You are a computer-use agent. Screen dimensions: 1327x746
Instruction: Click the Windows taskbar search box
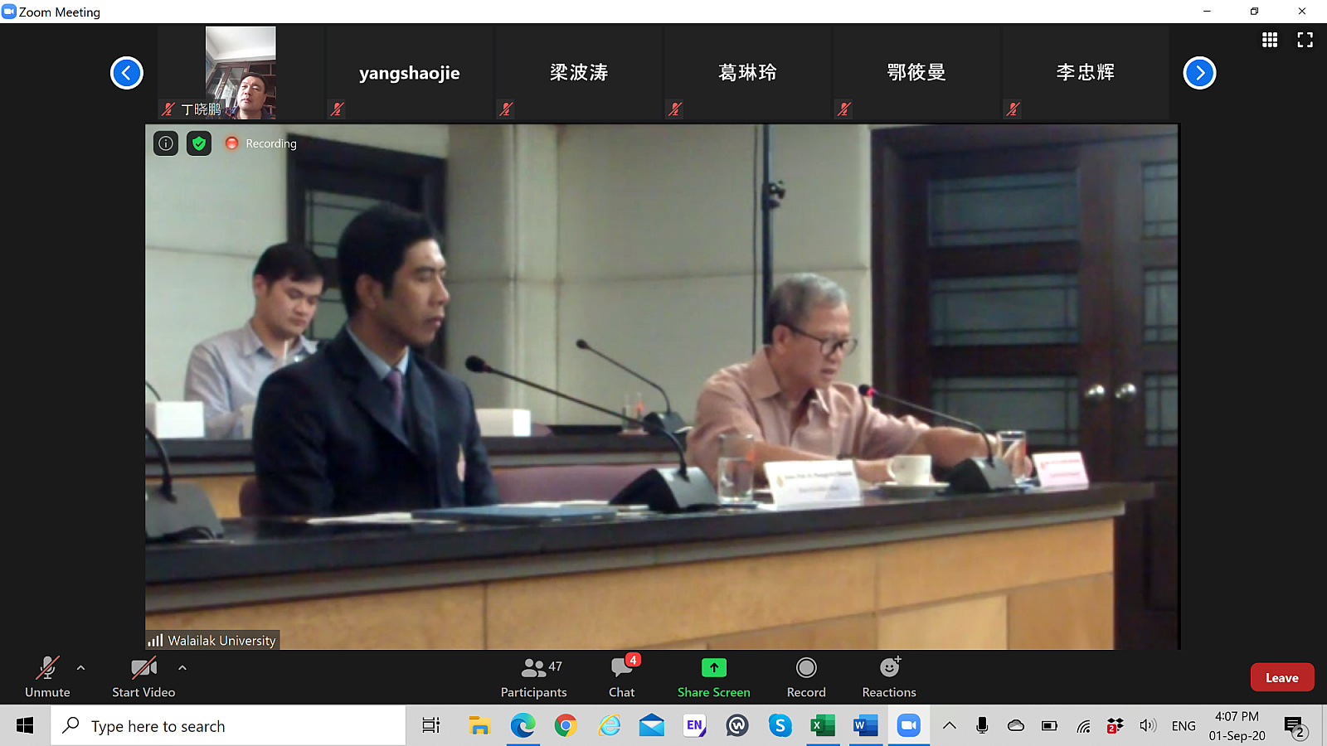click(228, 726)
